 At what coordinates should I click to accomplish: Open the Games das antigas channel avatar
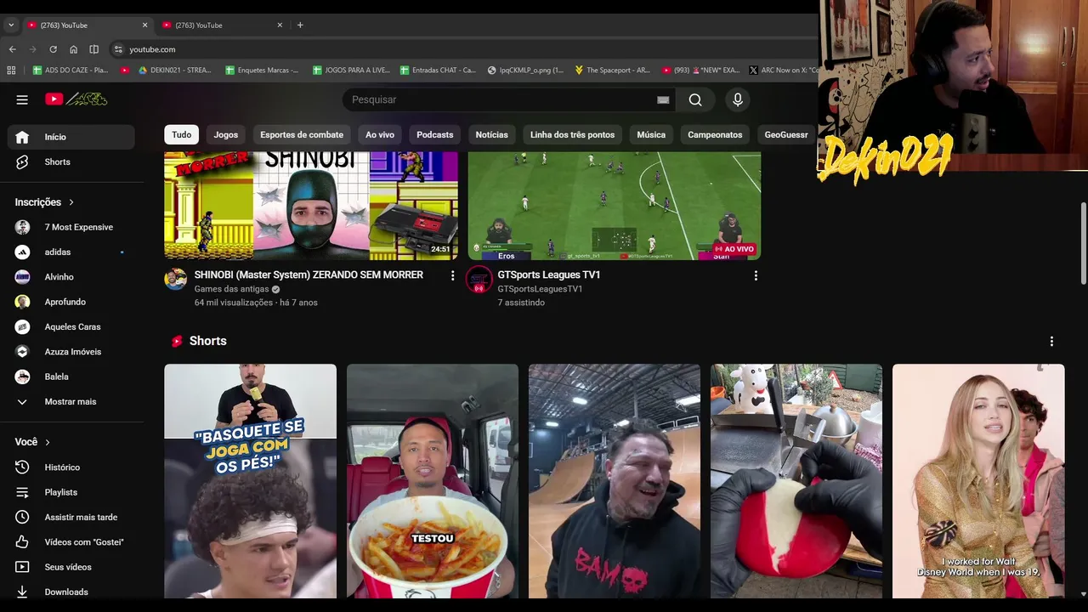[x=176, y=279]
